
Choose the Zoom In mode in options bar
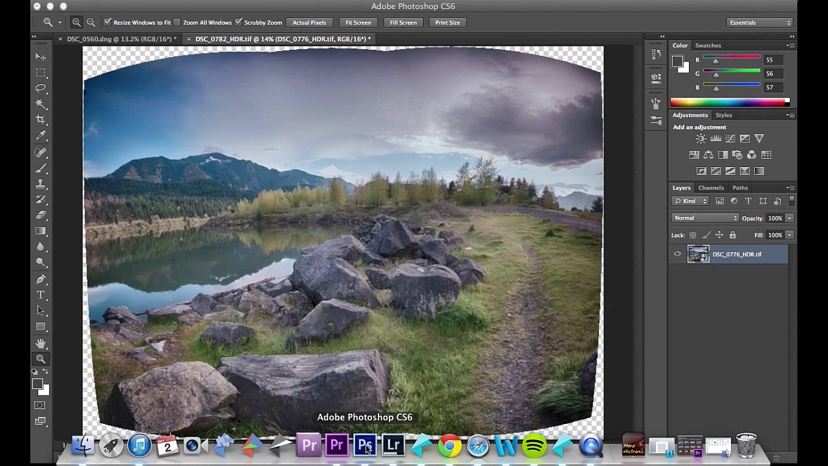click(76, 23)
